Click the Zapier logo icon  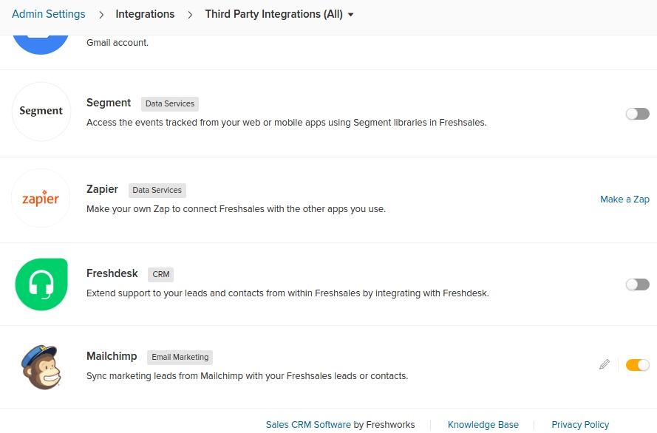(x=41, y=198)
